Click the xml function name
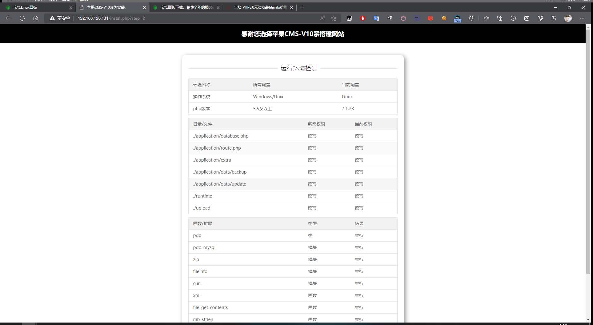Viewport: 593px width, 325px height. (197, 295)
